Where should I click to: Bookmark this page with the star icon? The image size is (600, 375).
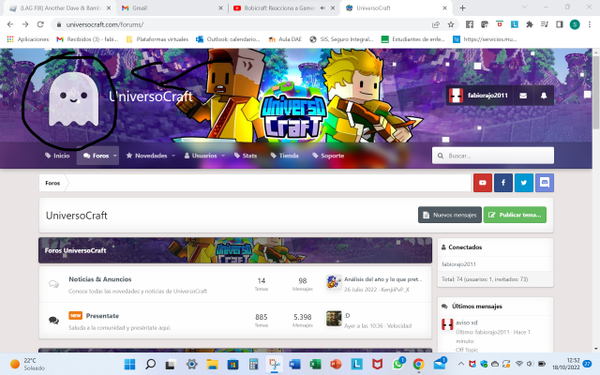(451, 24)
